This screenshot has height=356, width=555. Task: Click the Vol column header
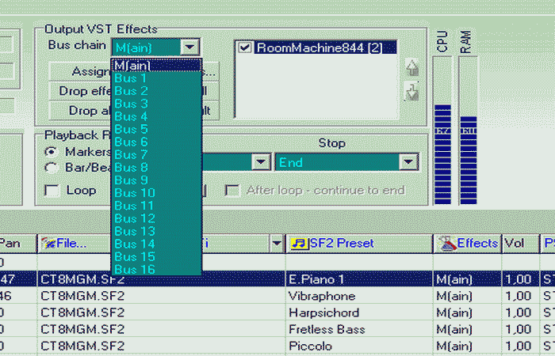[x=517, y=243]
